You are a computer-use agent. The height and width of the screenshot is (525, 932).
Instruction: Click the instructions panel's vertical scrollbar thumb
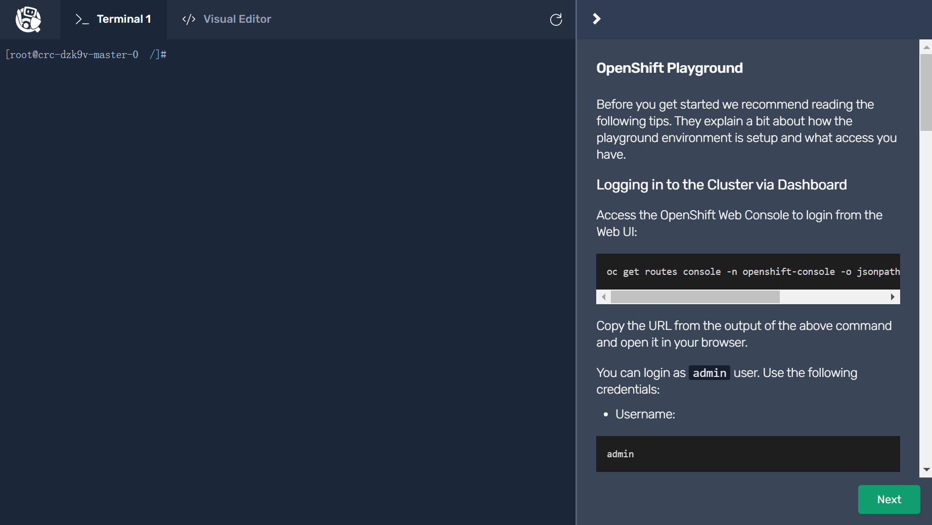926,92
